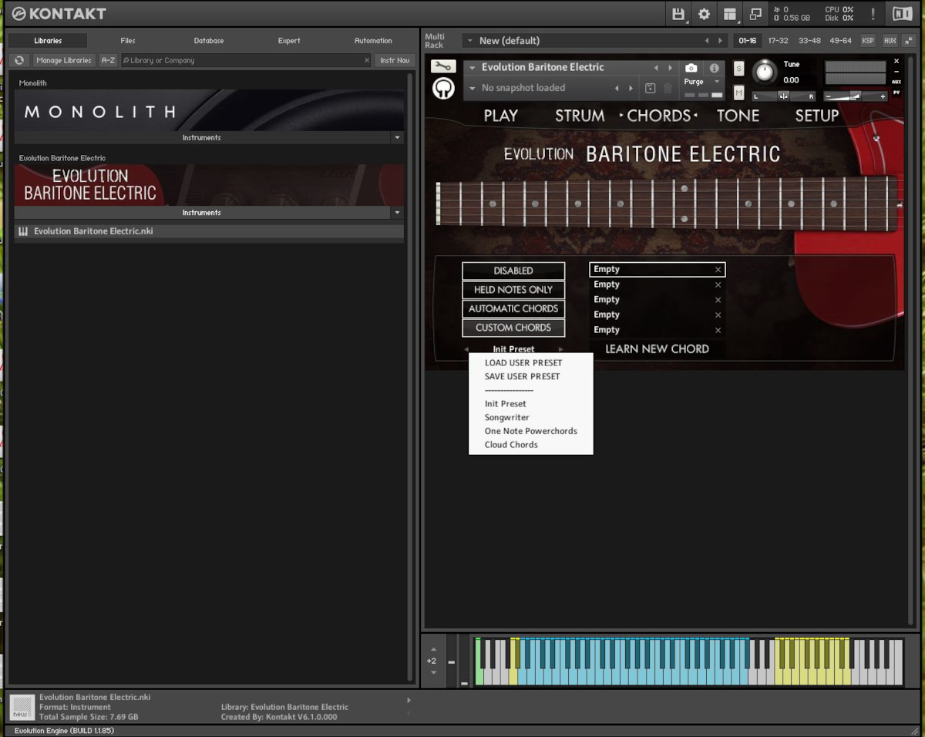Select DISABLED chord mode

513,271
